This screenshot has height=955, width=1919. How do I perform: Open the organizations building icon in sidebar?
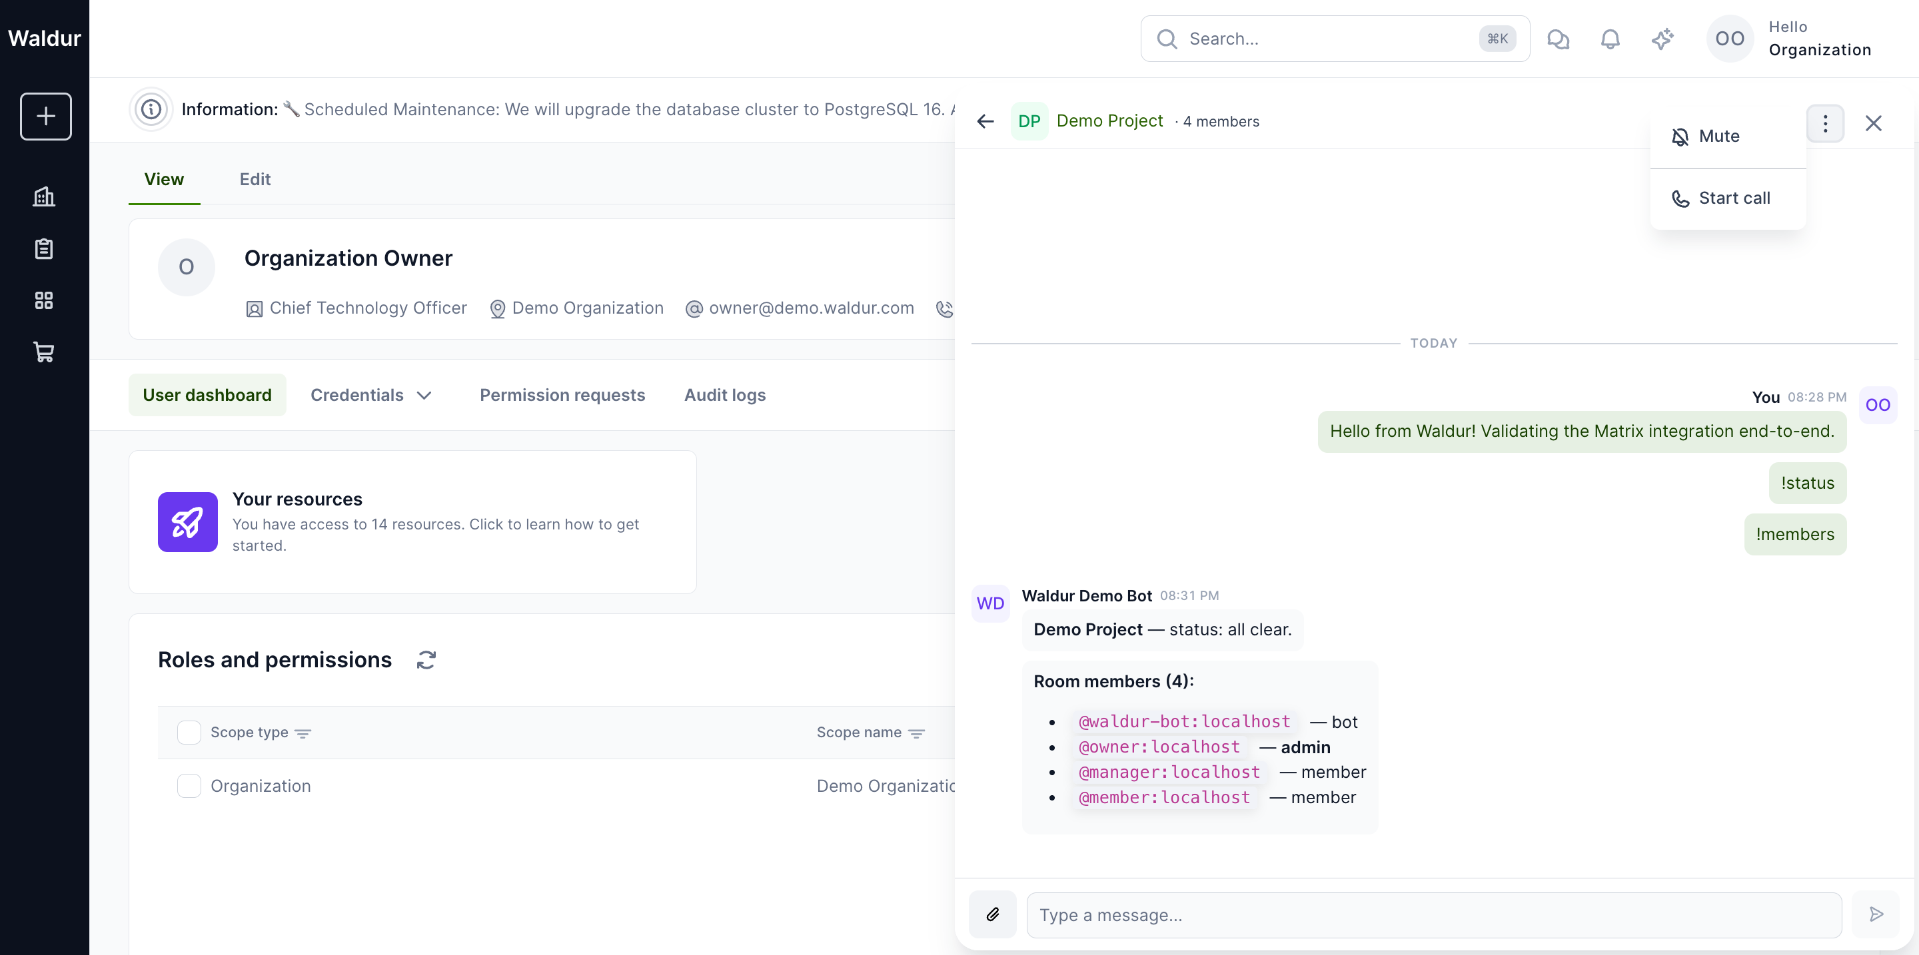(44, 196)
